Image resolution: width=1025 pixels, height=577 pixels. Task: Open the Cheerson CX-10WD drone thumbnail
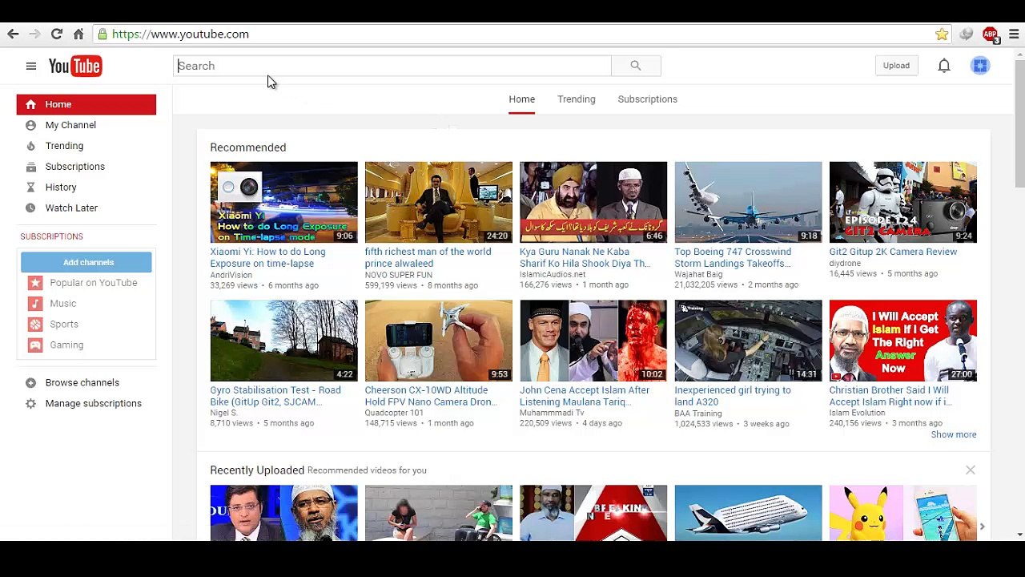pos(439,341)
